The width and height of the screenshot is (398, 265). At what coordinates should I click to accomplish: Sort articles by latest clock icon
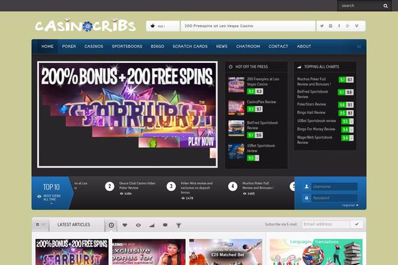[x=111, y=225]
